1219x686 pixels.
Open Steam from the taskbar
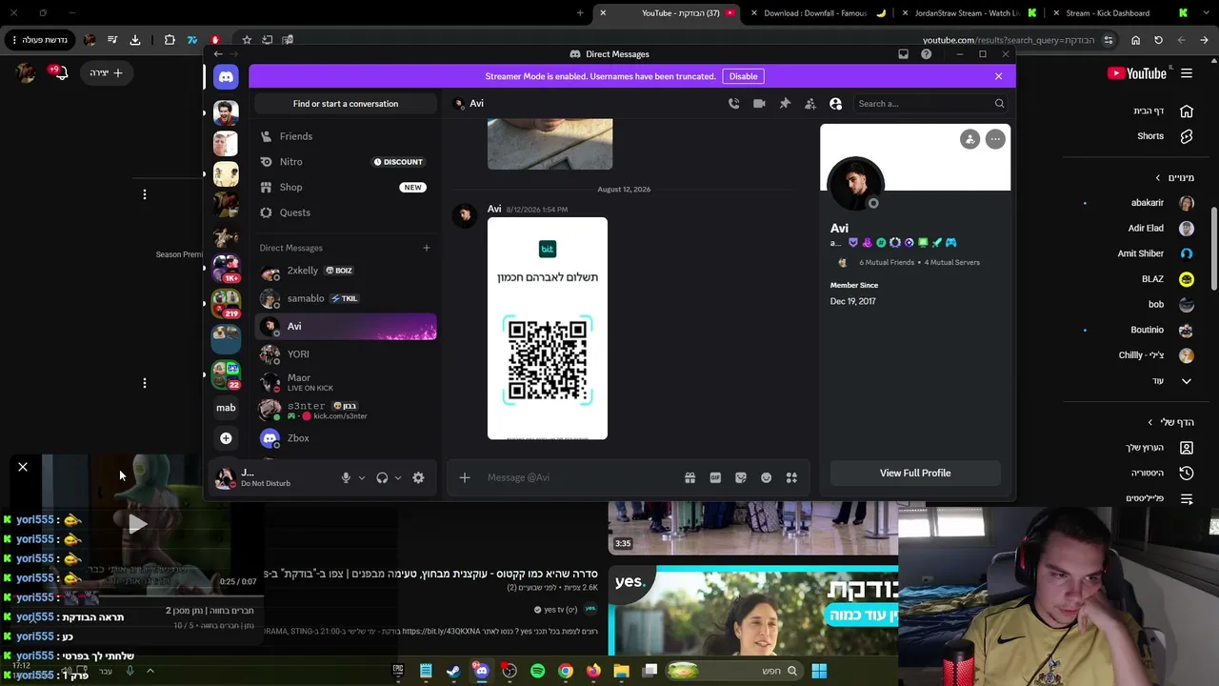(x=453, y=671)
